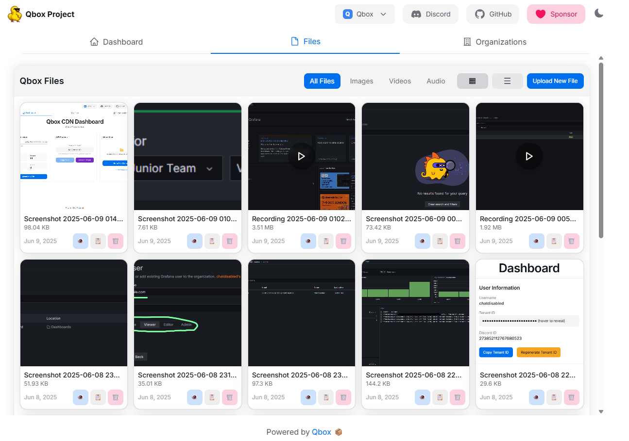Open the GitHub link
Screen dimensions: 629x441
(x=493, y=14)
